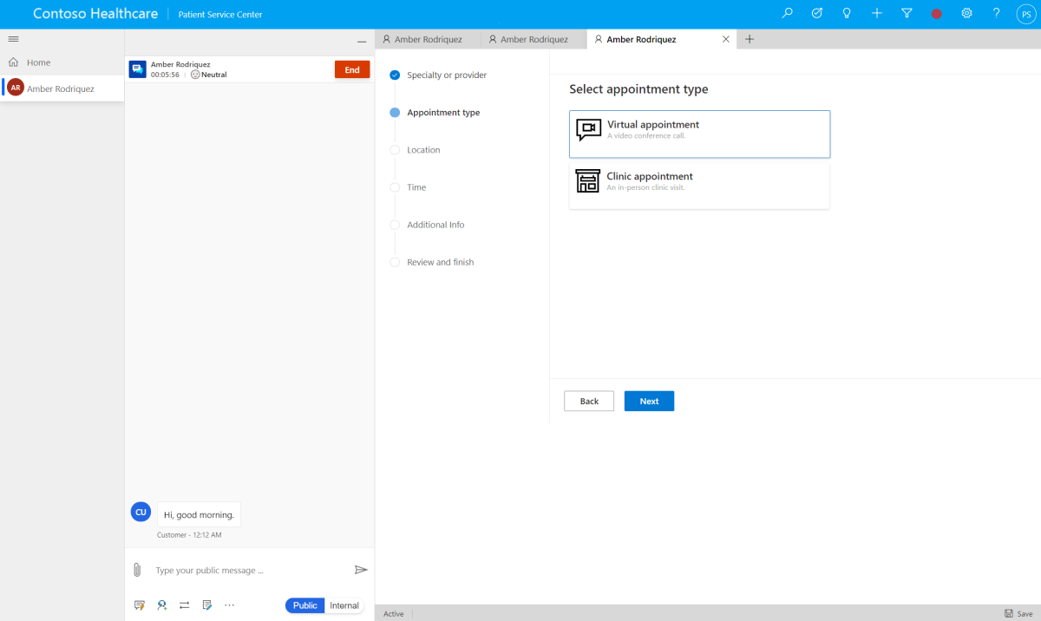Select Amber Rodriguez session in sidebar
1041x621 pixels.
pyautogui.click(x=62, y=88)
